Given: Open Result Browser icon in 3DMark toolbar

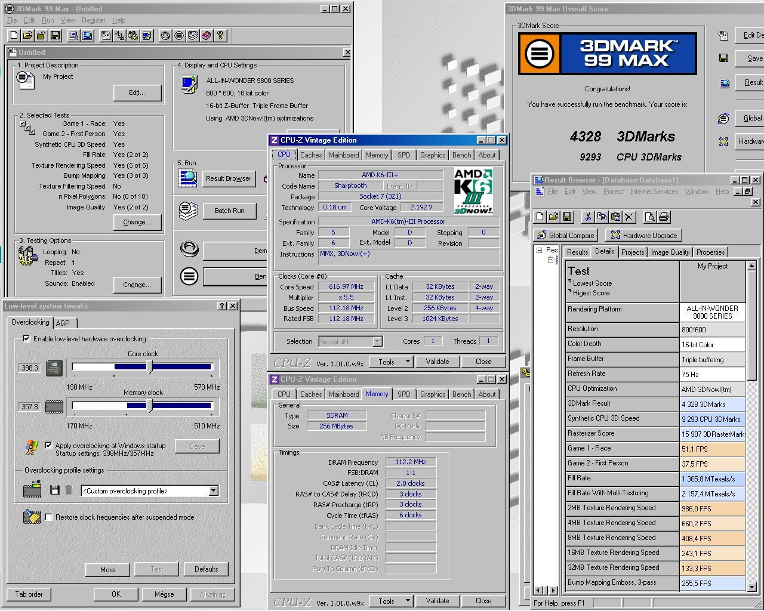Looking at the screenshot, I should 87,36.
